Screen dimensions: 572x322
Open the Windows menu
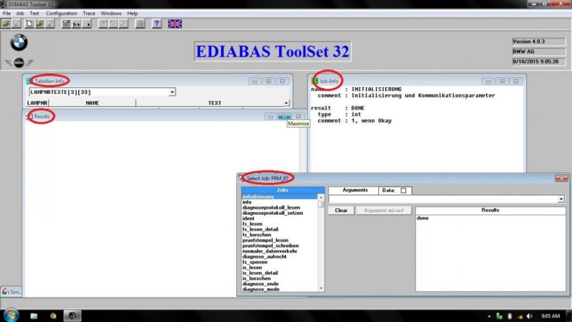tap(111, 13)
